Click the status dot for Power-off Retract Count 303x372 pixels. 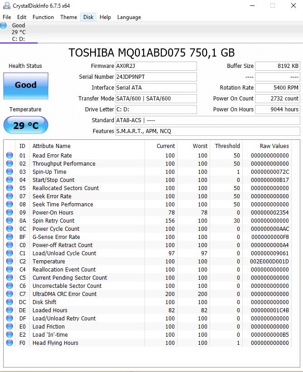[x=10, y=244]
